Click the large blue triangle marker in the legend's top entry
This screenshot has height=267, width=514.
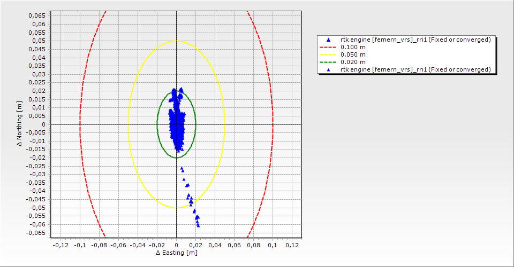coord(328,40)
